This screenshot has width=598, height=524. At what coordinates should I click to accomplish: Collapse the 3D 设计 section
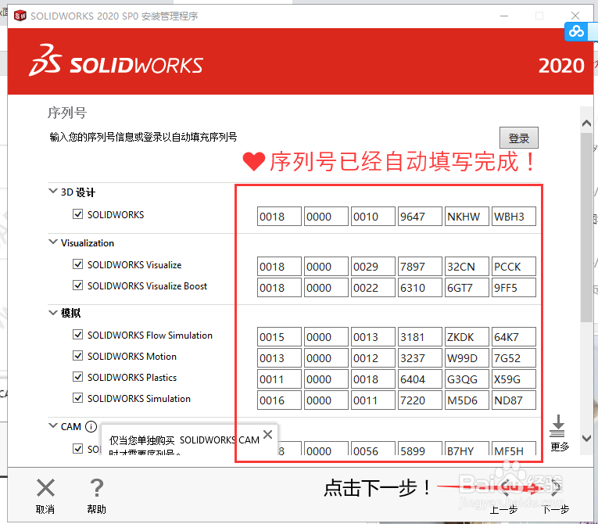pos(53,191)
